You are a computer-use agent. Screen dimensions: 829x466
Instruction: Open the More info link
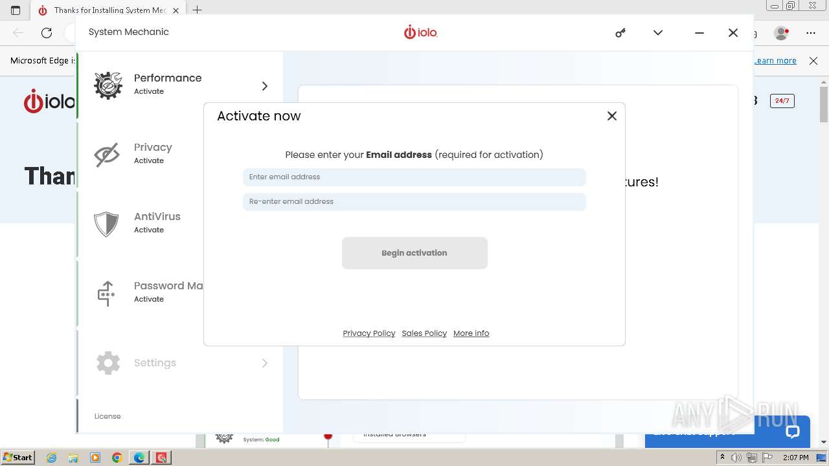471,333
